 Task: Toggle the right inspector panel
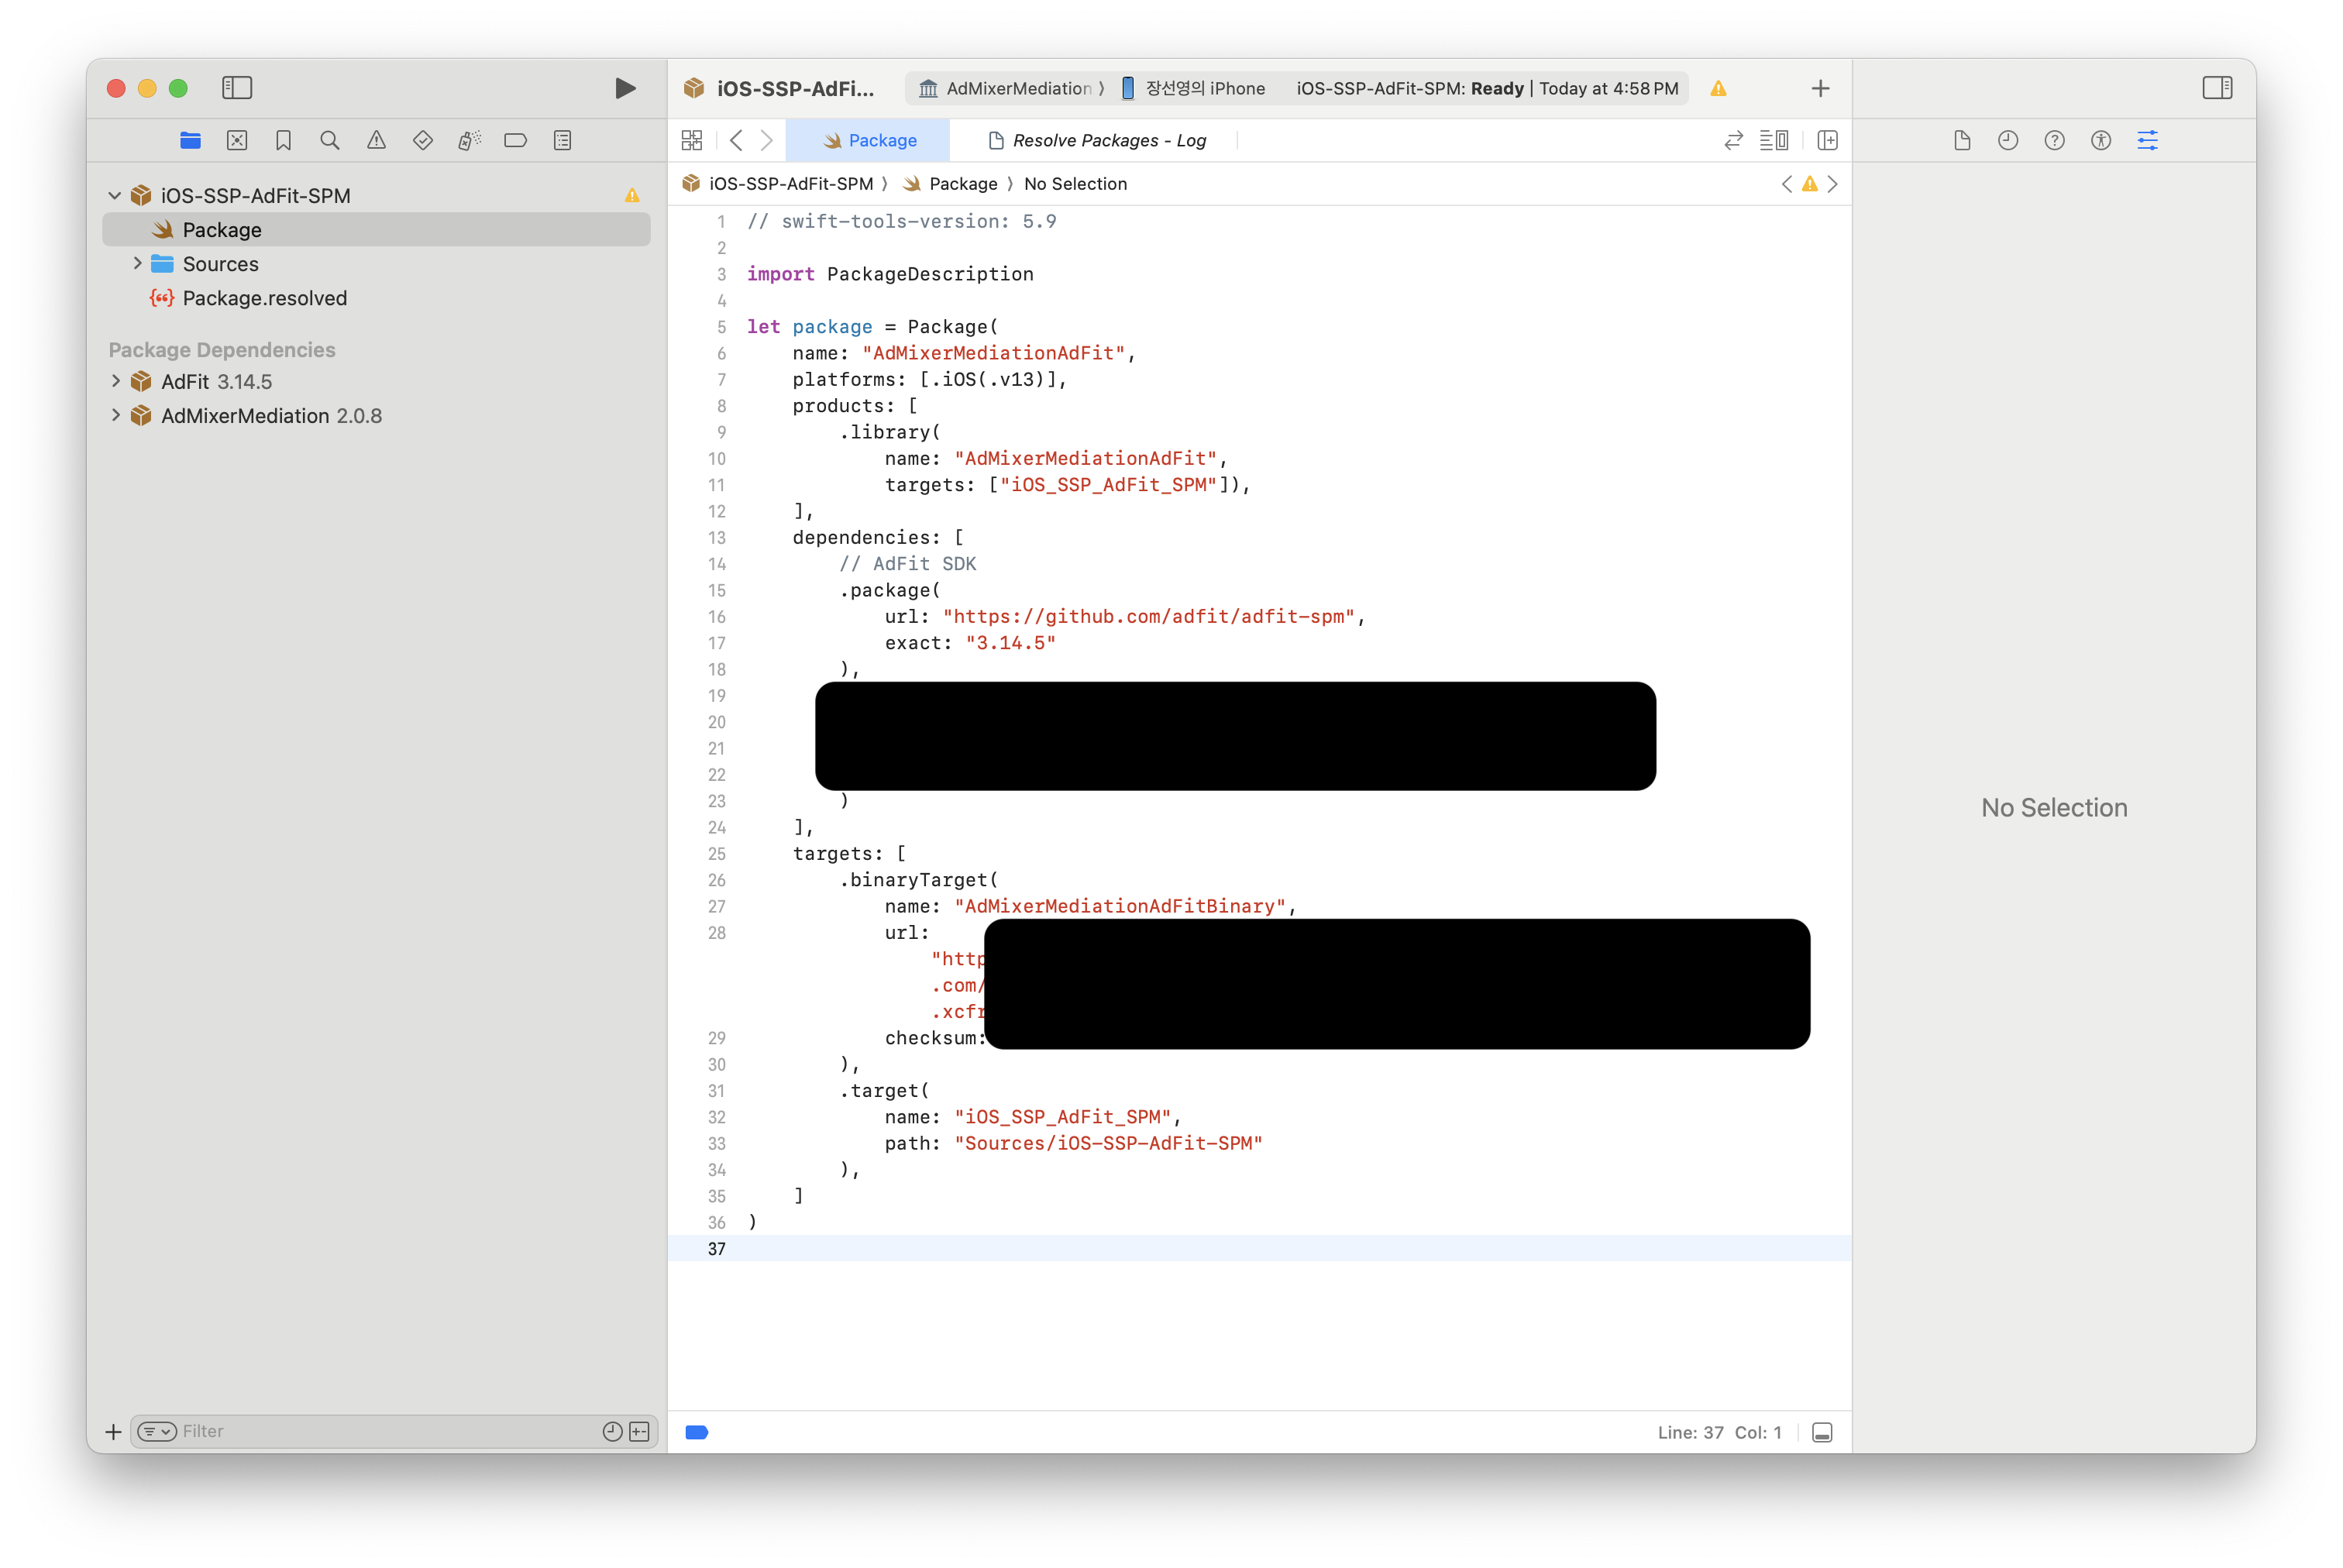tap(2216, 88)
